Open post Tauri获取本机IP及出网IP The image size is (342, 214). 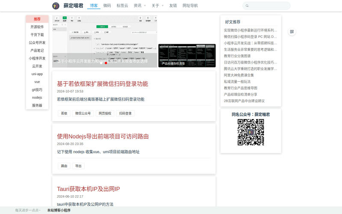[88, 189]
